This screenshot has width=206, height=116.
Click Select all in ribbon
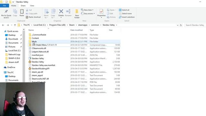click(x=124, y=10)
